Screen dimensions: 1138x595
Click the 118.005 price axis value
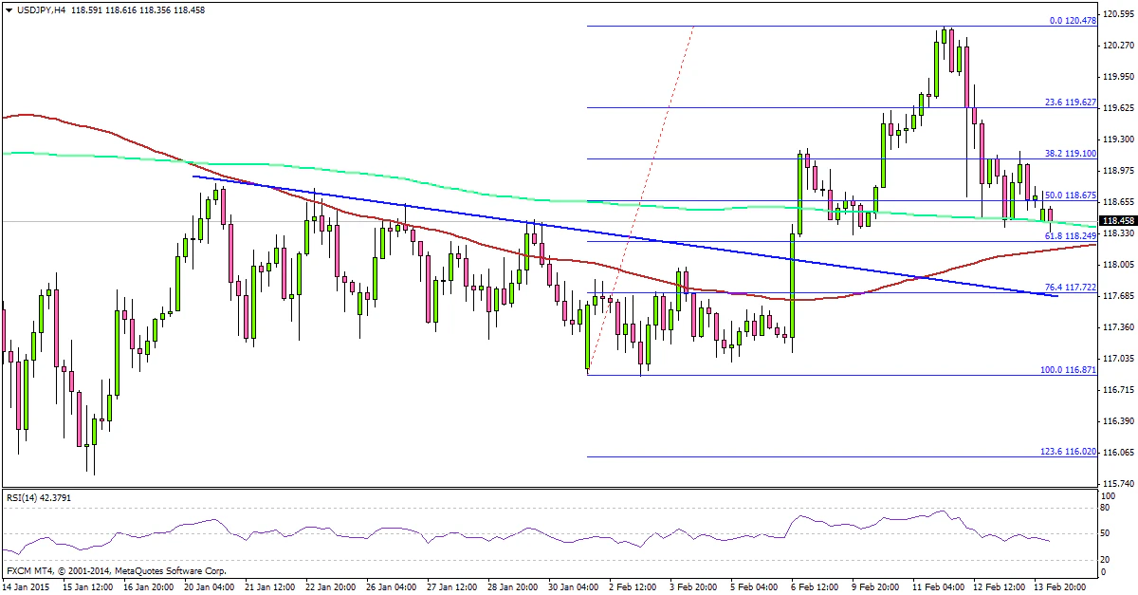click(1119, 264)
